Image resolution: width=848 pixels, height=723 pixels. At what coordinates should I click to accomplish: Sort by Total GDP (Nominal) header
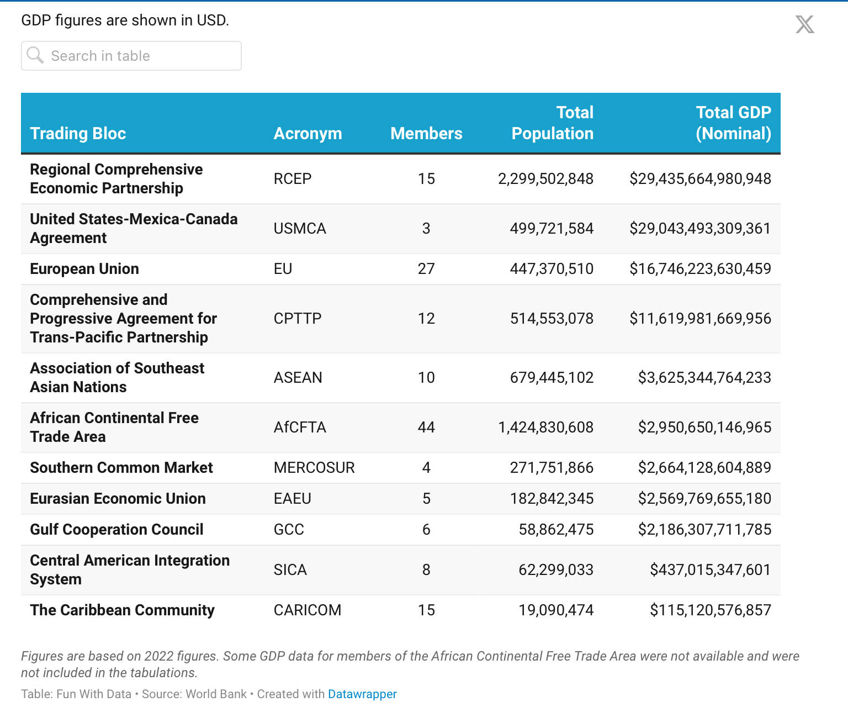click(x=733, y=123)
